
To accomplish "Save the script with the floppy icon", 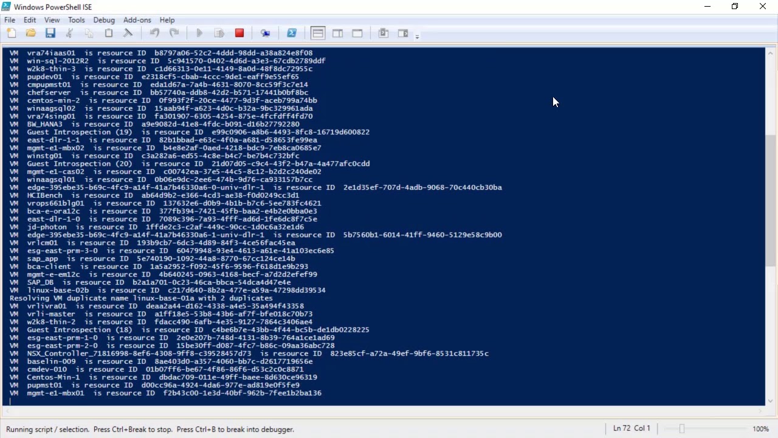I will point(50,33).
